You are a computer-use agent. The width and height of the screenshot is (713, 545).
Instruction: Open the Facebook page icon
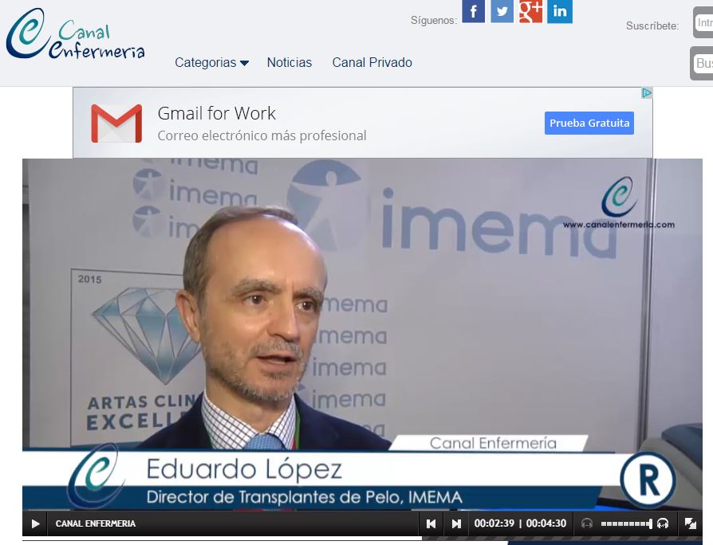click(474, 11)
